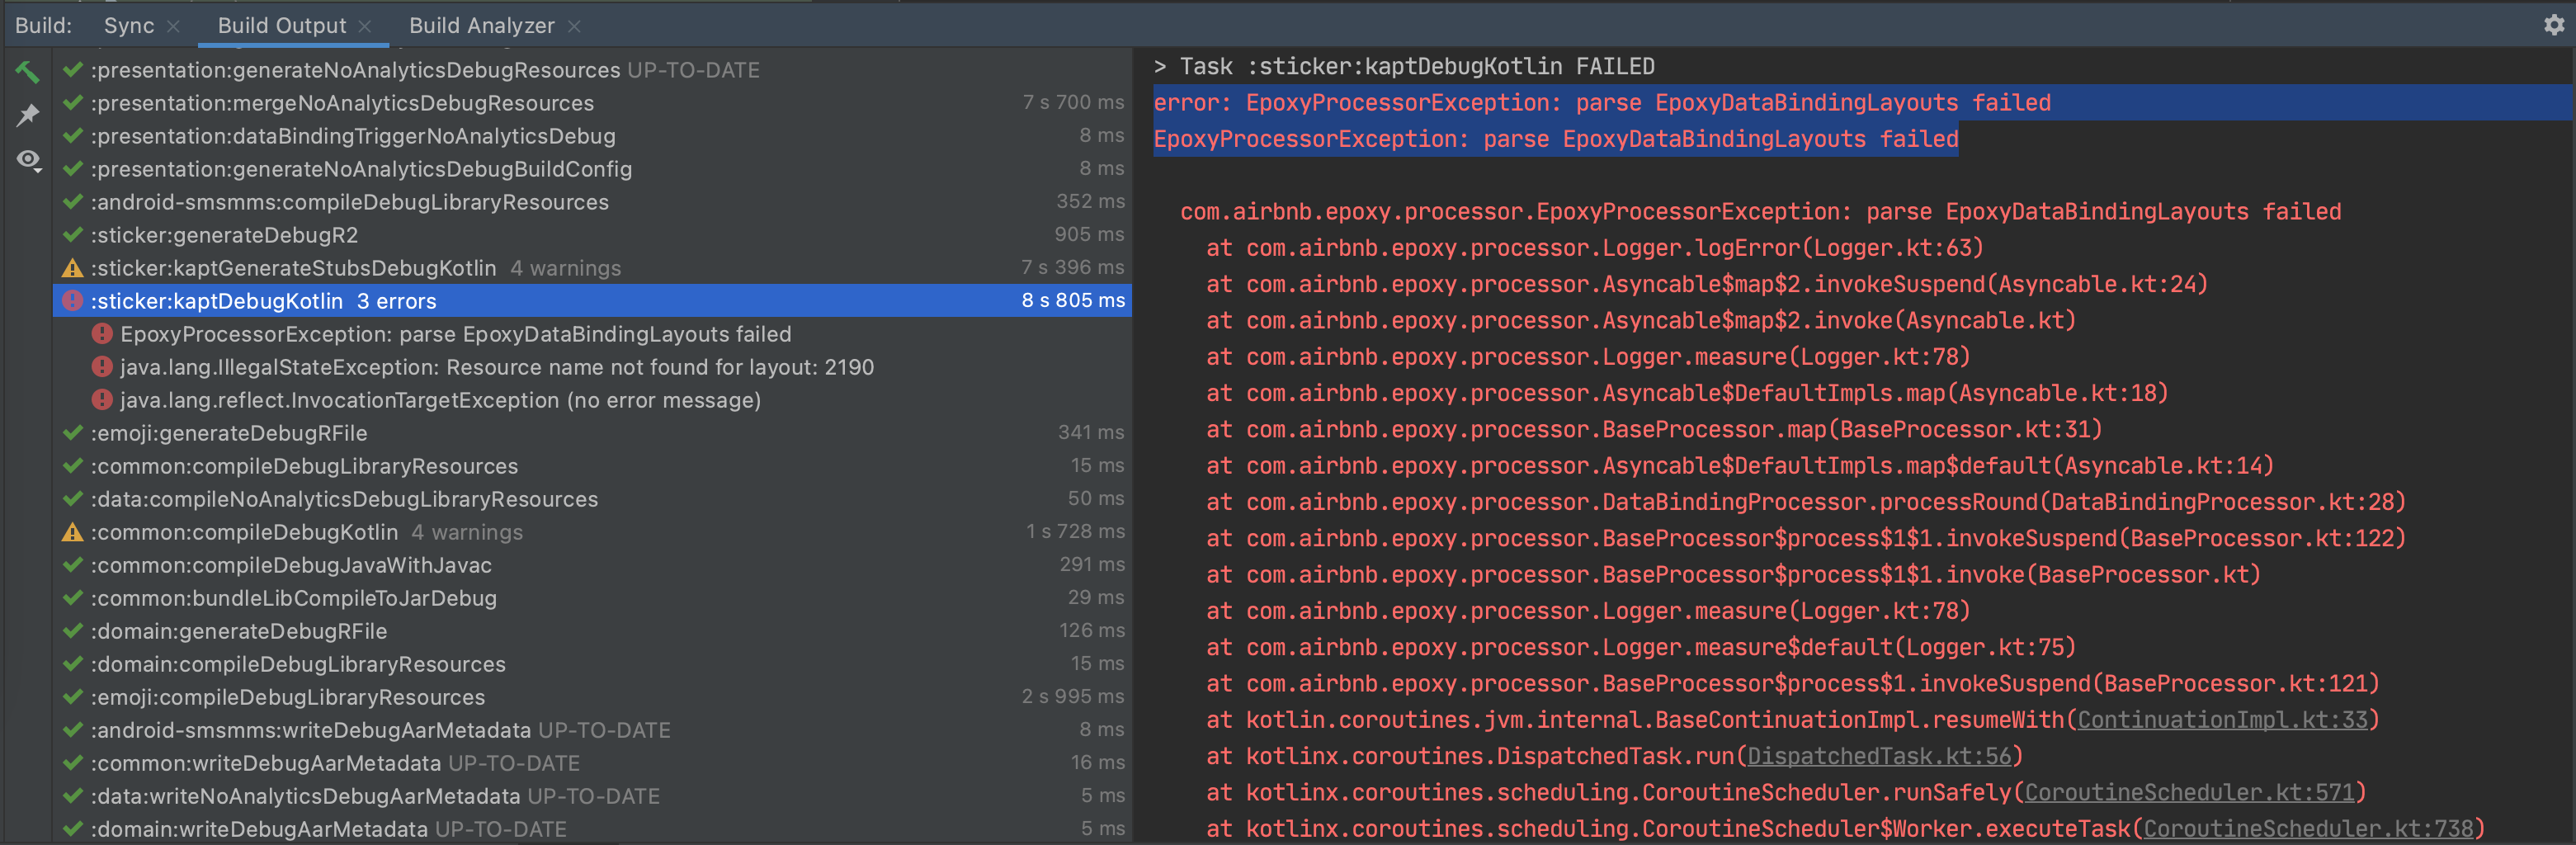Click the warning icon beside :common:compileDebugKotlin
This screenshot has width=2576, height=845.
click(71, 532)
